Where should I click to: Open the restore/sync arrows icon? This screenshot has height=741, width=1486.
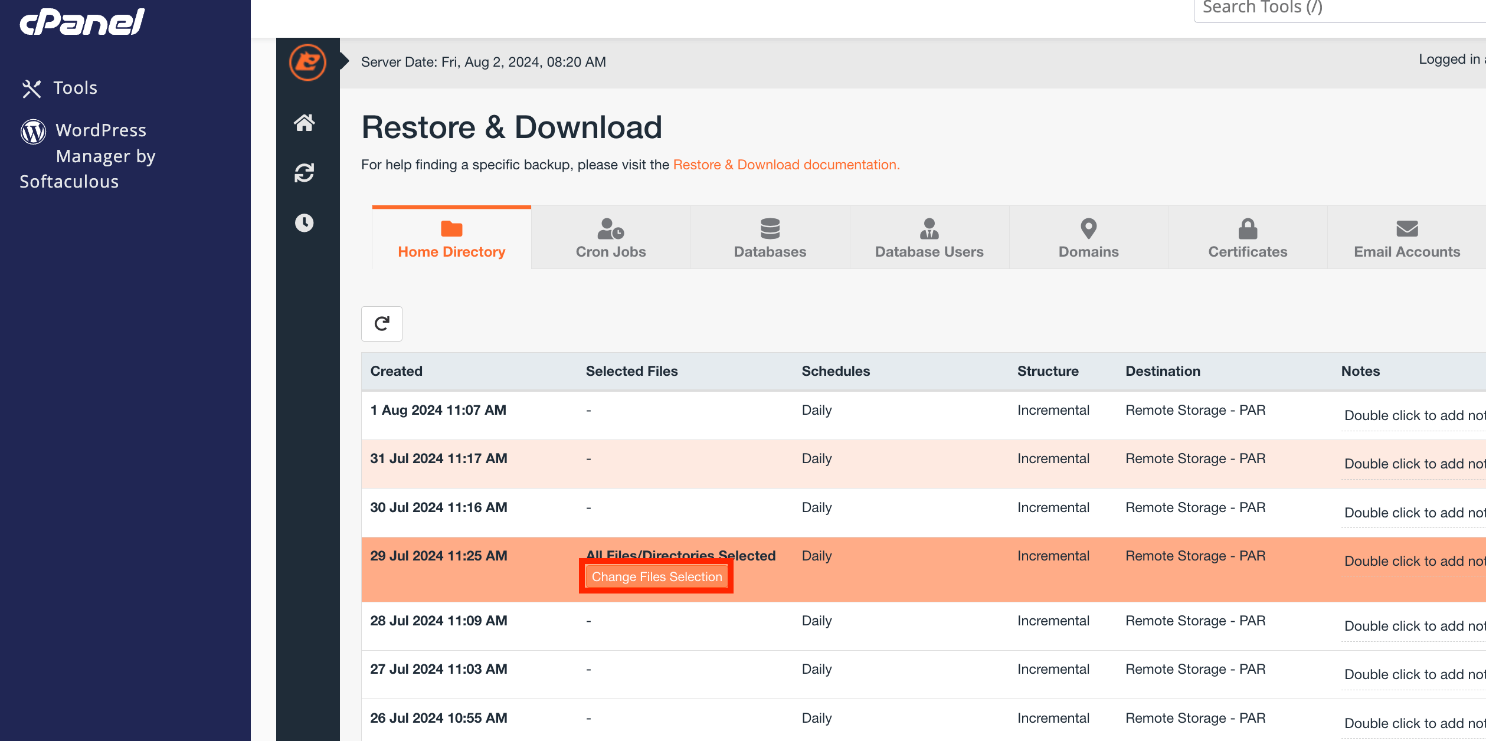click(305, 173)
